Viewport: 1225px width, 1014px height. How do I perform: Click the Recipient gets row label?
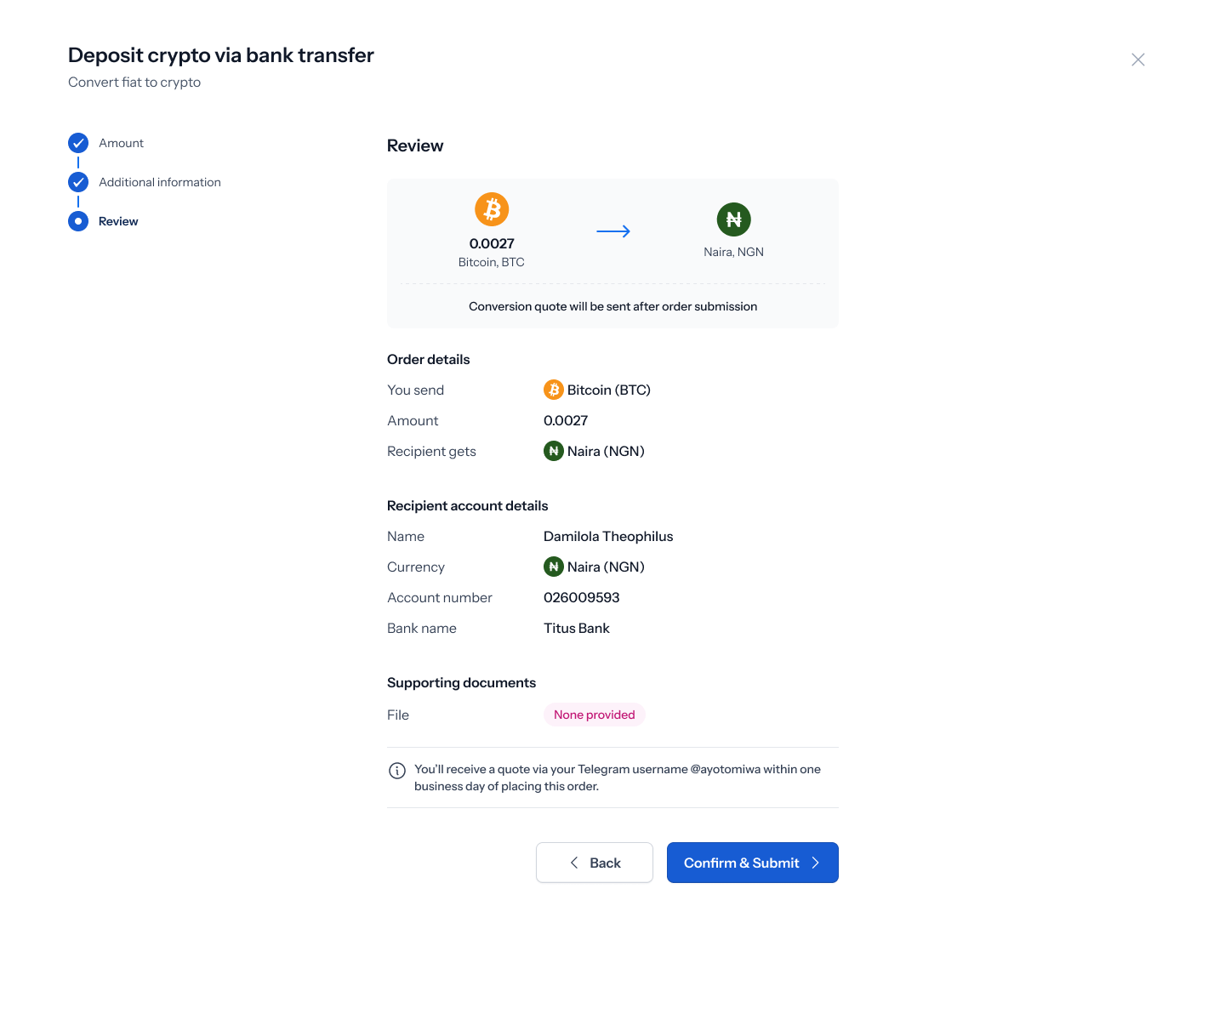click(x=432, y=451)
